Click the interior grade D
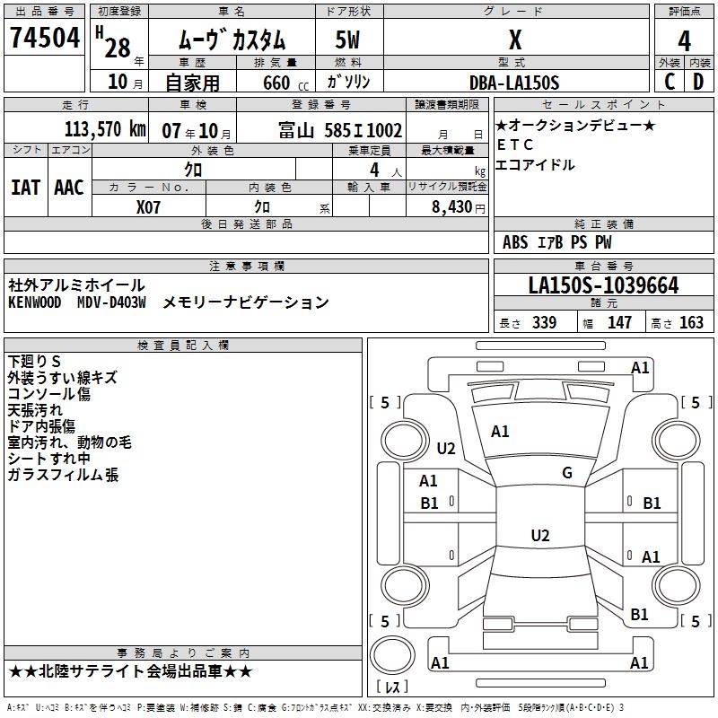The width and height of the screenshot is (718, 718). 698,82
